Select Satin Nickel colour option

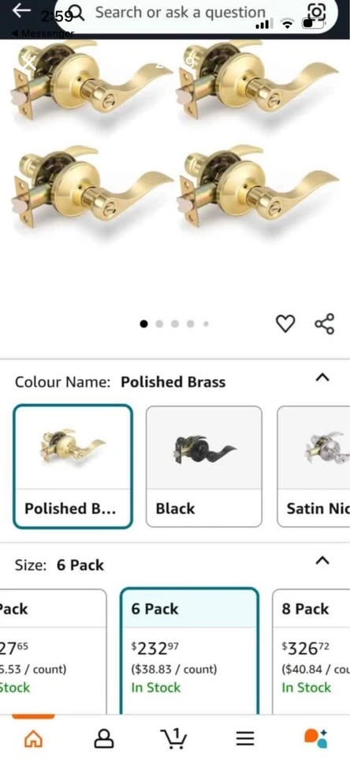(x=314, y=467)
